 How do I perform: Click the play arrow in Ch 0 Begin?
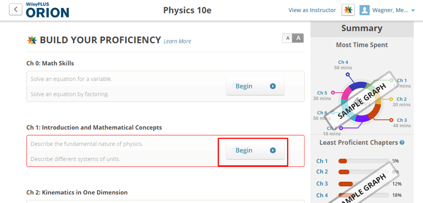click(273, 86)
